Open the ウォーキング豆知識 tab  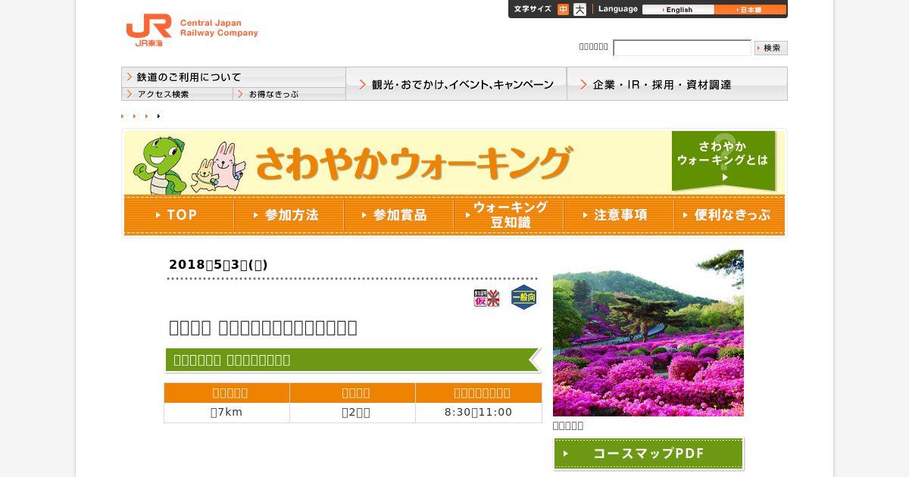click(508, 215)
